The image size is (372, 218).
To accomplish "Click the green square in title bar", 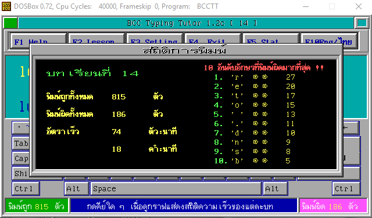I will (10, 23).
